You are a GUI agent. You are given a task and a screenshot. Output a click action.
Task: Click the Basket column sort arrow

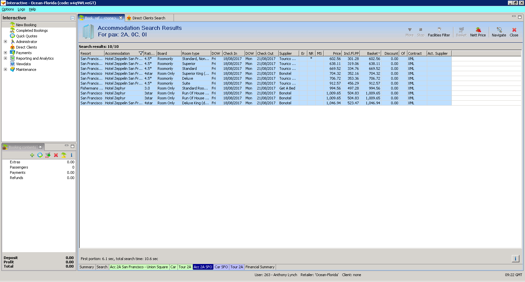click(379, 53)
